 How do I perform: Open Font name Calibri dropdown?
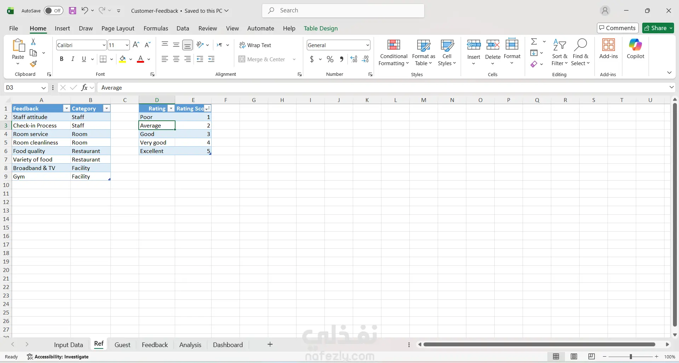[x=104, y=45]
